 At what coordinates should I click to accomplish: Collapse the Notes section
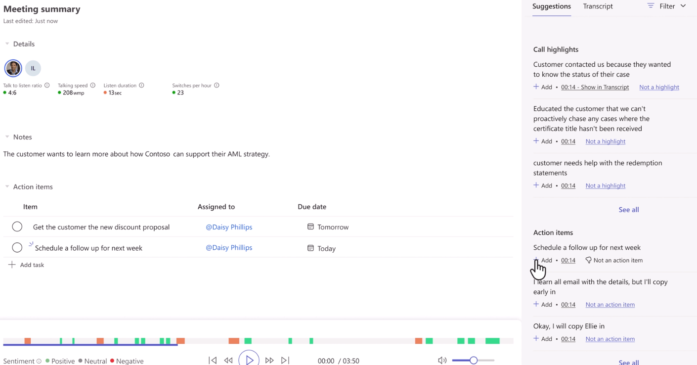pos(7,137)
